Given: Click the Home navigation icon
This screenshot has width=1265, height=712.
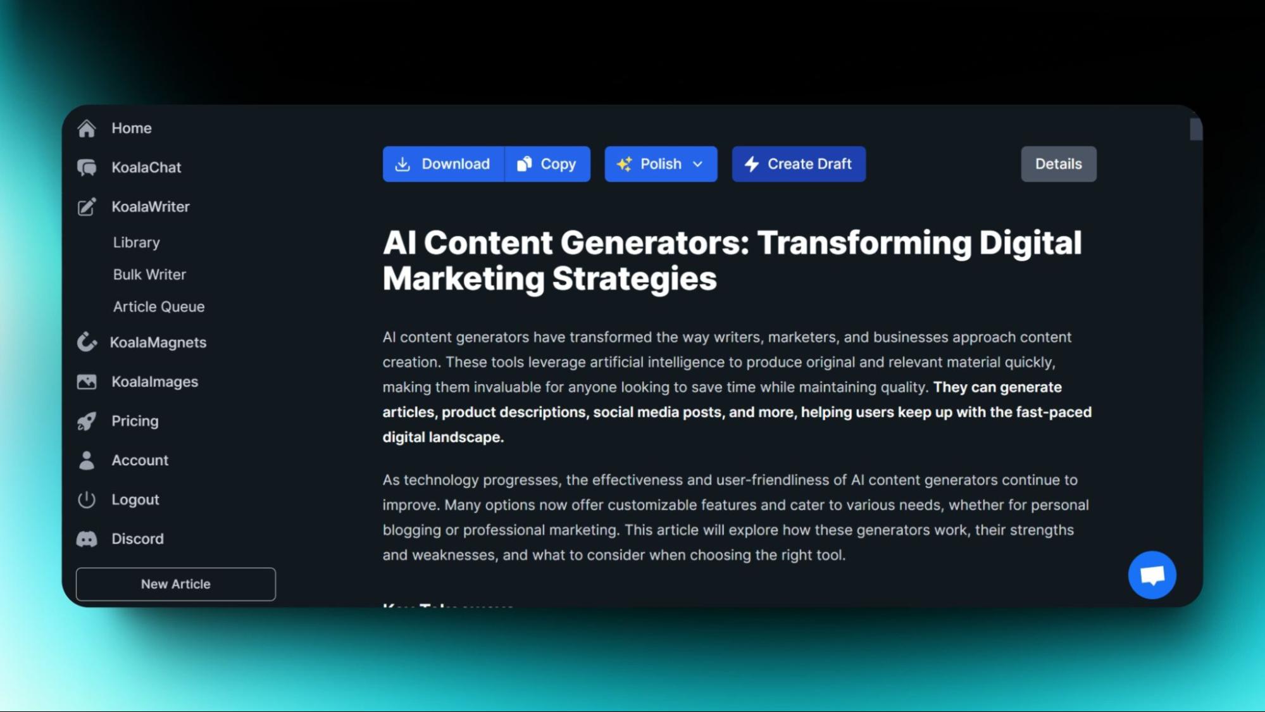Looking at the screenshot, I should (x=86, y=128).
